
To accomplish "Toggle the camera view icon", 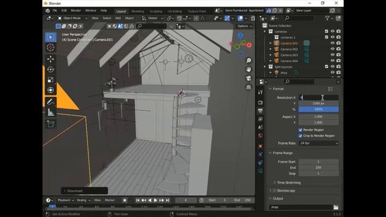I will pyautogui.click(x=248, y=78).
